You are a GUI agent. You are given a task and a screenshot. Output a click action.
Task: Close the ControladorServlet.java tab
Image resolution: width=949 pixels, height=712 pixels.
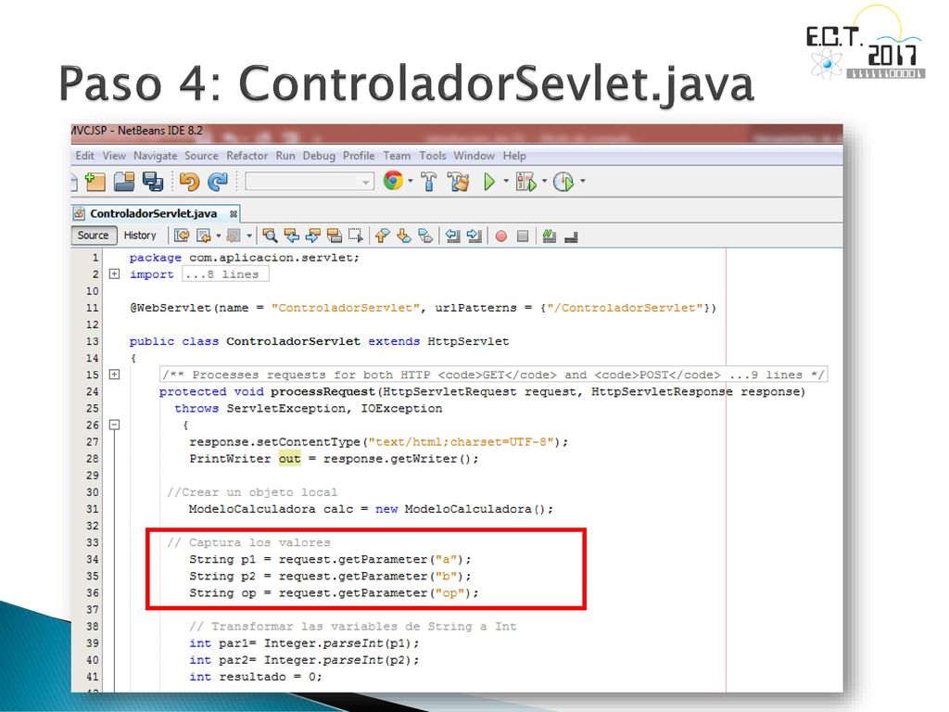point(233,214)
